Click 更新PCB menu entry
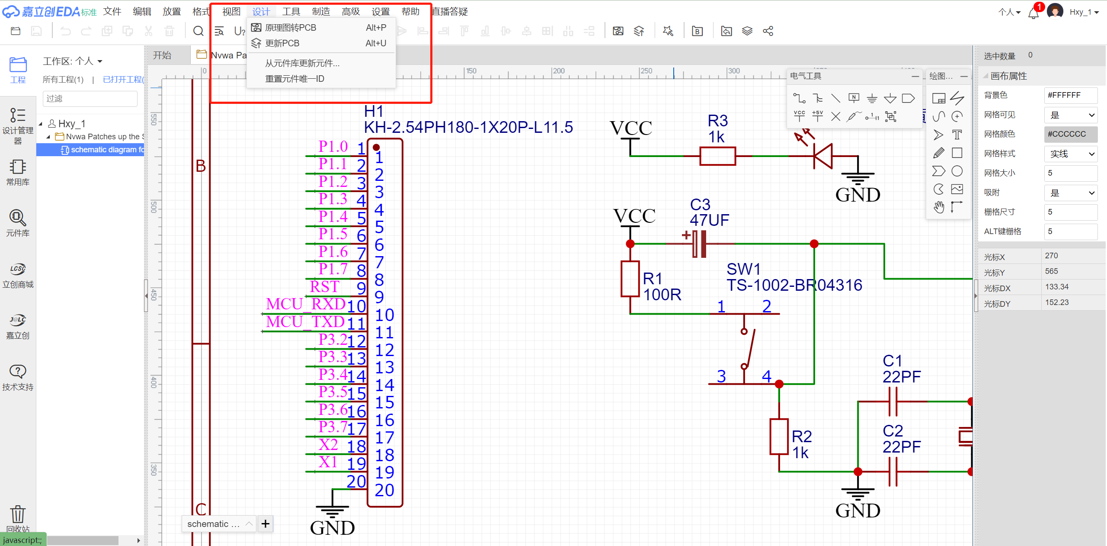The height and width of the screenshot is (546, 1107). [282, 43]
